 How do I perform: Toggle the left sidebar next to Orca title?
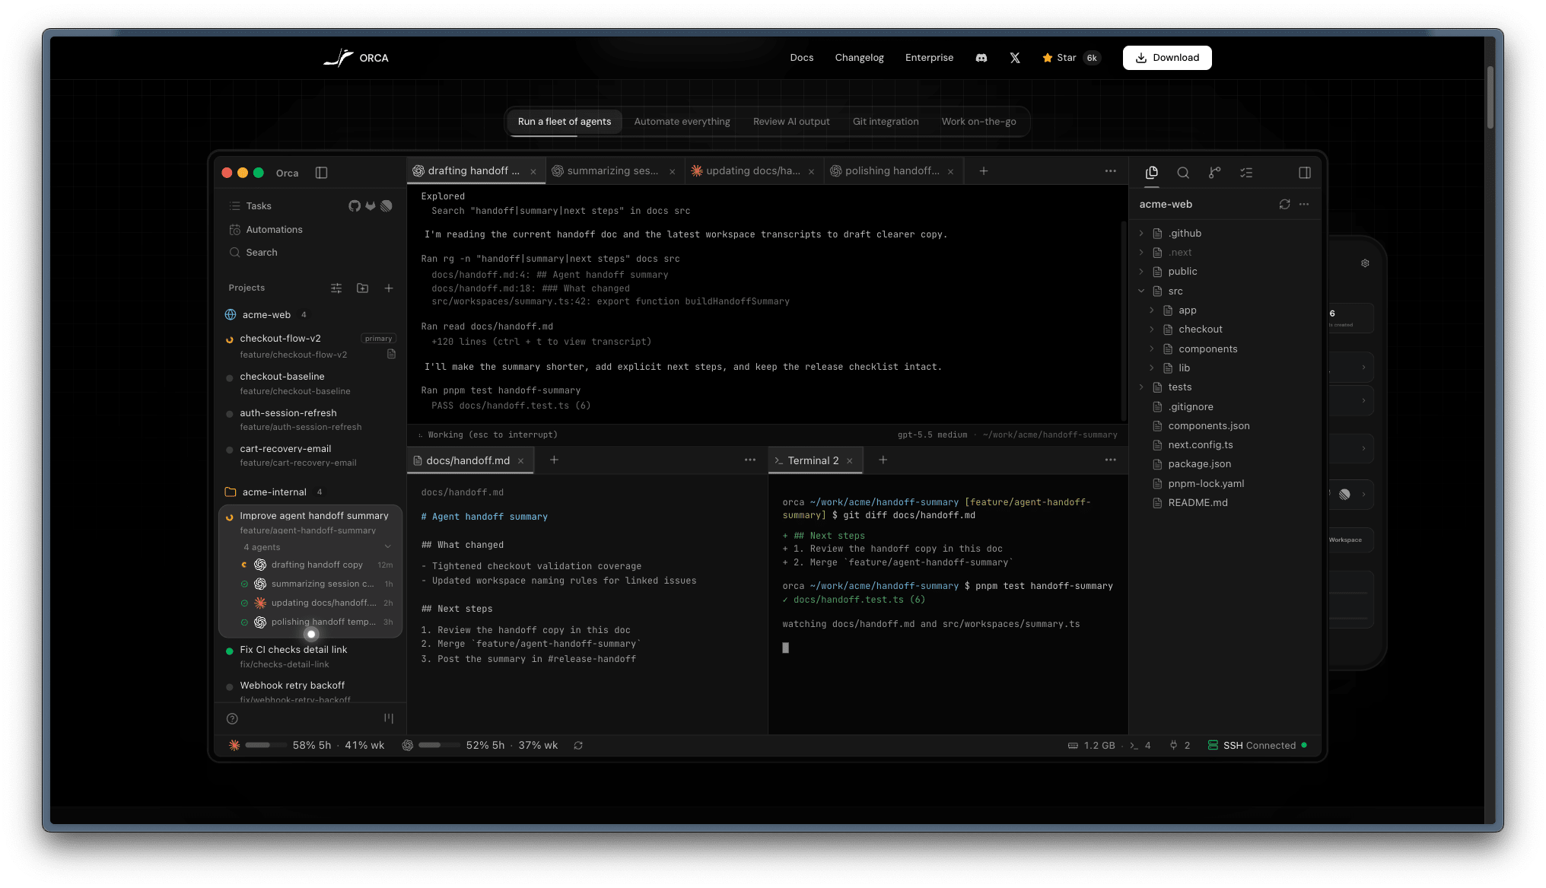tap(322, 173)
